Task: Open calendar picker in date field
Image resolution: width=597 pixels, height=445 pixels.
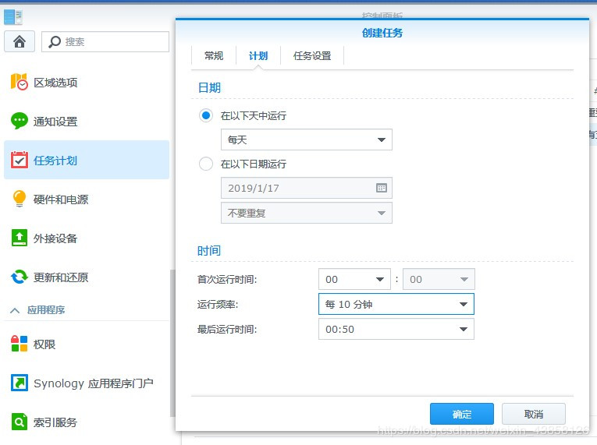Action: [381, 188]
